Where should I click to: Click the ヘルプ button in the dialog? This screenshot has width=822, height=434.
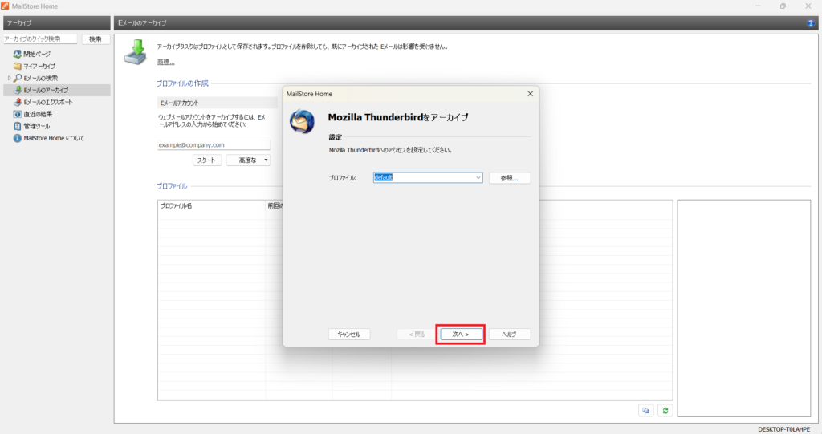510,334
